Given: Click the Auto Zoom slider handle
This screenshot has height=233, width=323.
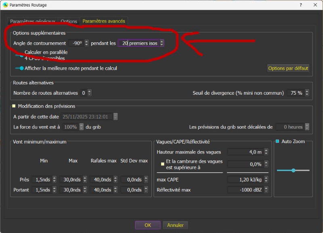Looking at the screenshot, I should (294, 171).
